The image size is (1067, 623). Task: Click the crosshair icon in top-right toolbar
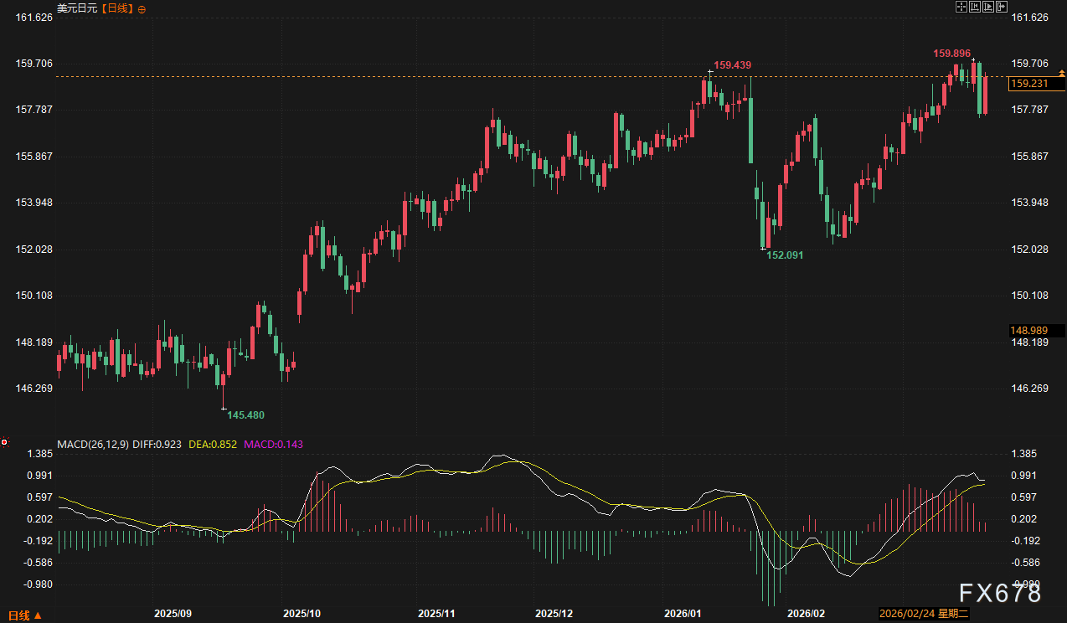click(x=961, y=7)
